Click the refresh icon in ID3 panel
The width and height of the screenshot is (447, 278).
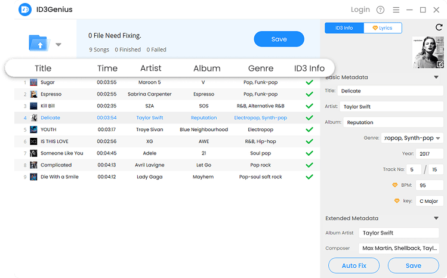pos(439,27)
